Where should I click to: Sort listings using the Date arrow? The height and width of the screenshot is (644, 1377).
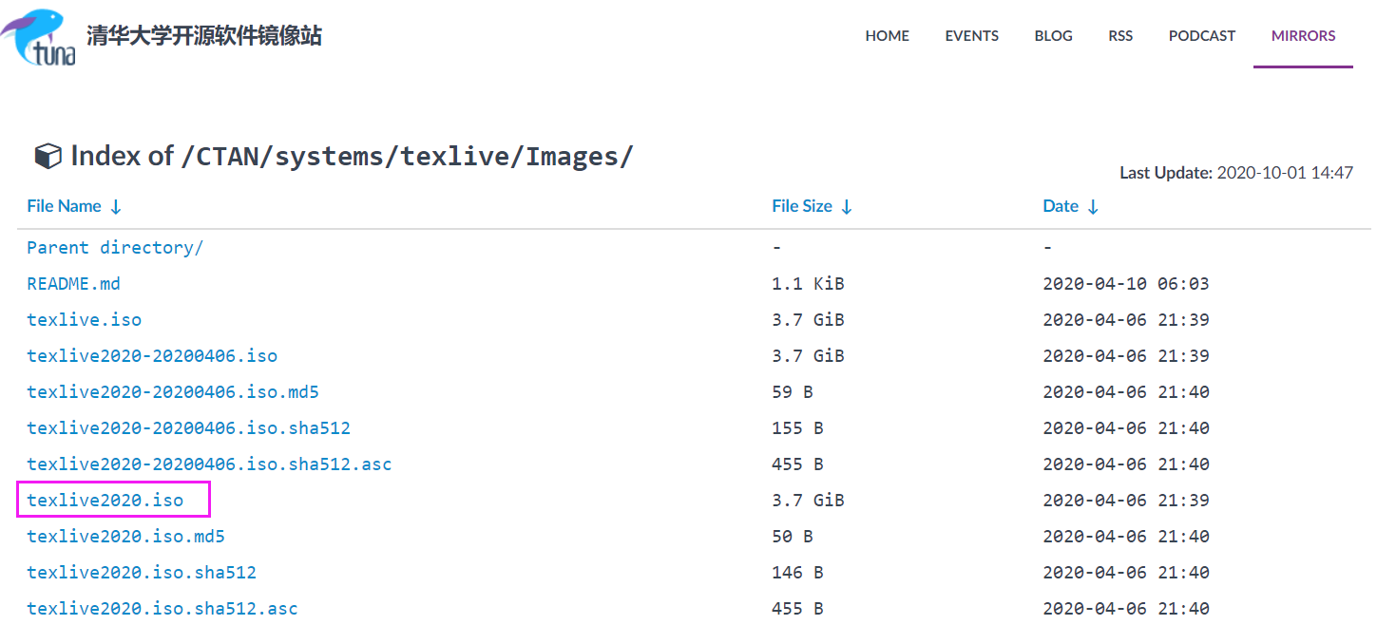1093,206
